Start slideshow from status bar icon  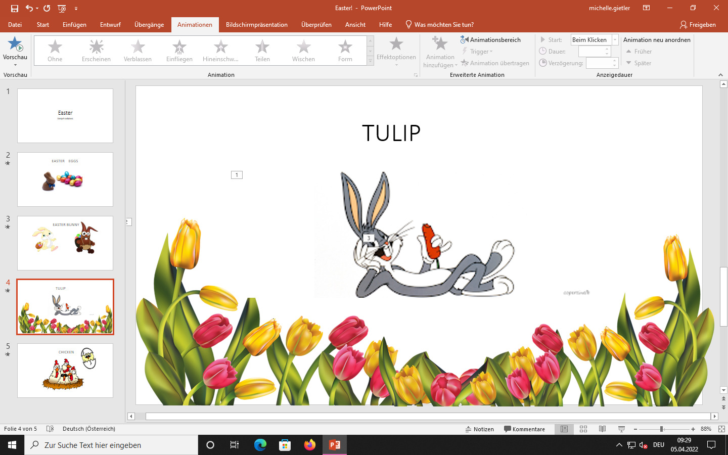pos(621,429)
